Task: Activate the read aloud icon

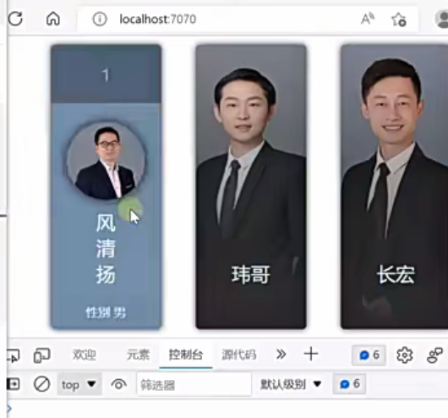Action: click(368, 19)
